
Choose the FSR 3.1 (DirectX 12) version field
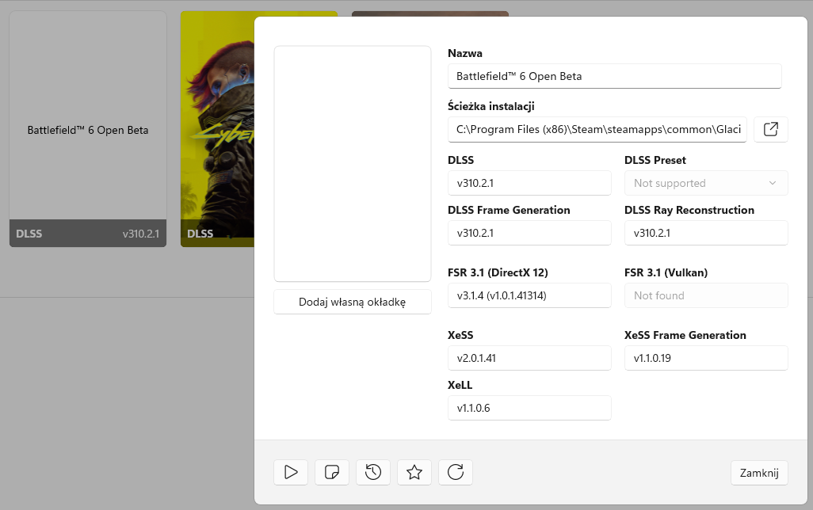pyautogui.click(x=529, y=295)
